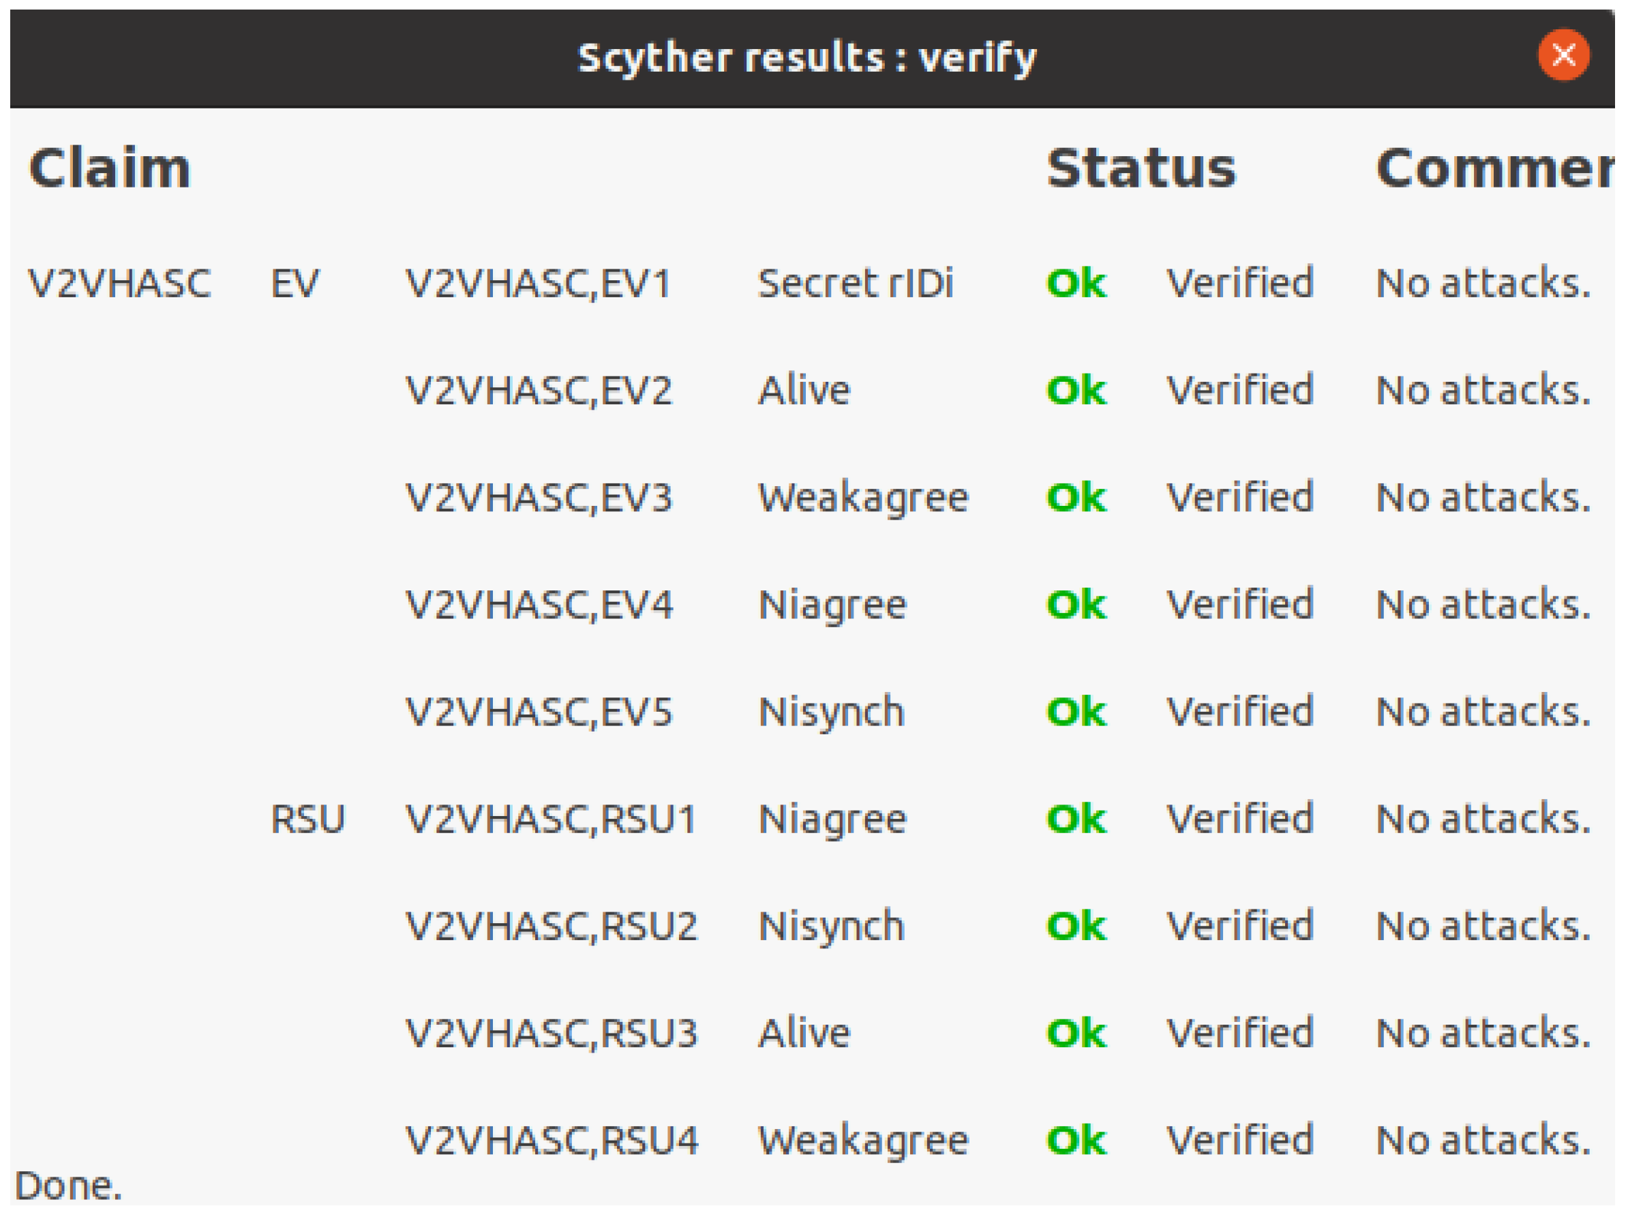
Task: Close the Scyther results verify window
Action: point(1562,55)
